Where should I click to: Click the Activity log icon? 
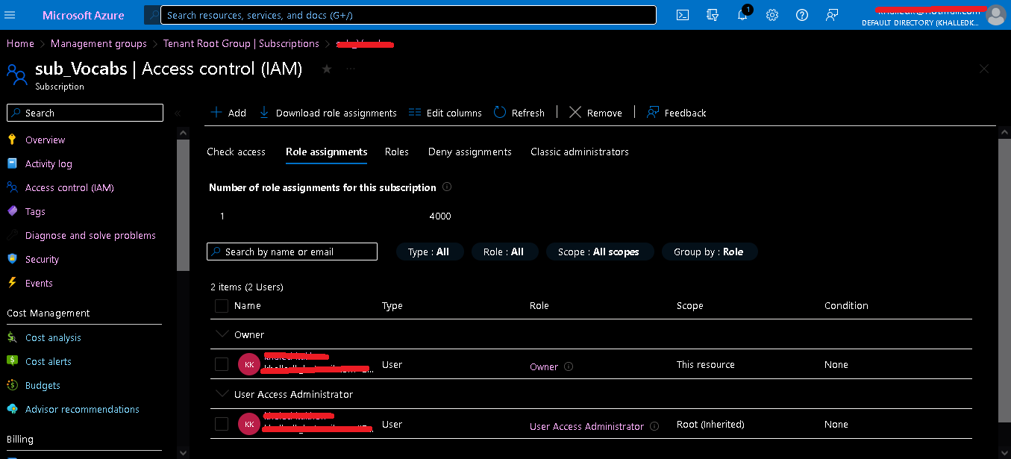point(12,163)
